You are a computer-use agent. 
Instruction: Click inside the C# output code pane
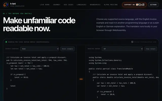pos(122,77)
